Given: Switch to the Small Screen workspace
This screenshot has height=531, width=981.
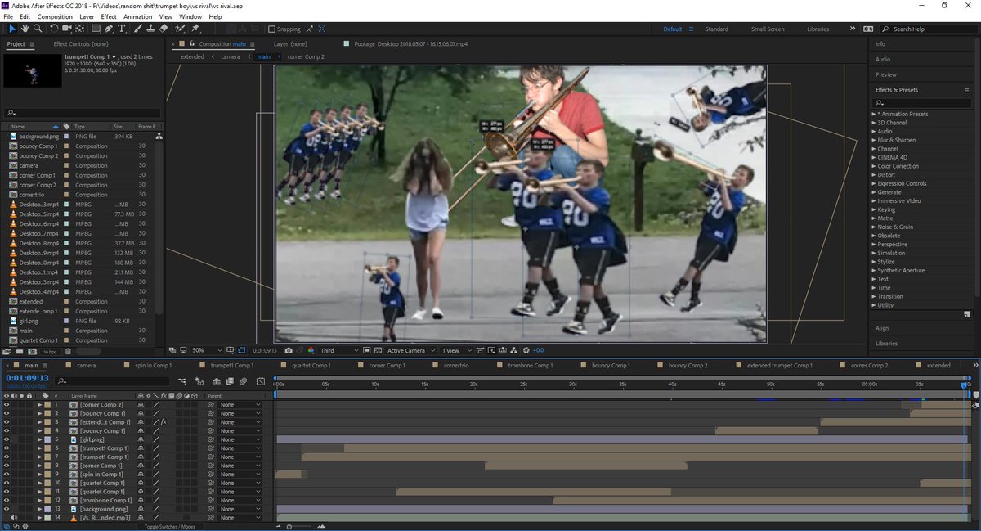Looking at the screenshot, I should pos(768,29).
